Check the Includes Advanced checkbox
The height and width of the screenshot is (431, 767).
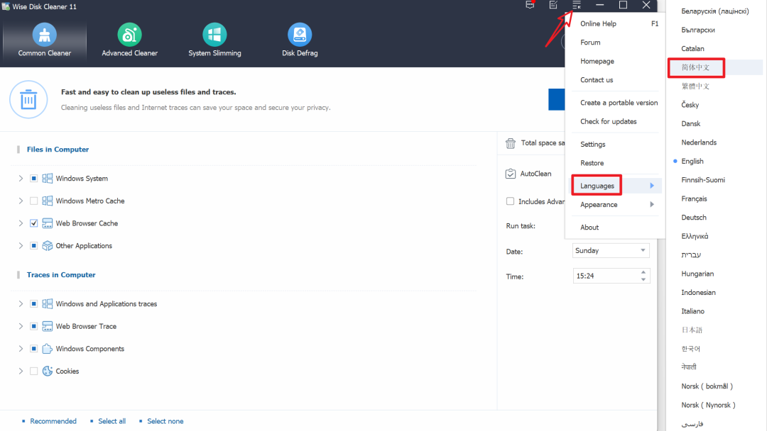coord(510,201)
